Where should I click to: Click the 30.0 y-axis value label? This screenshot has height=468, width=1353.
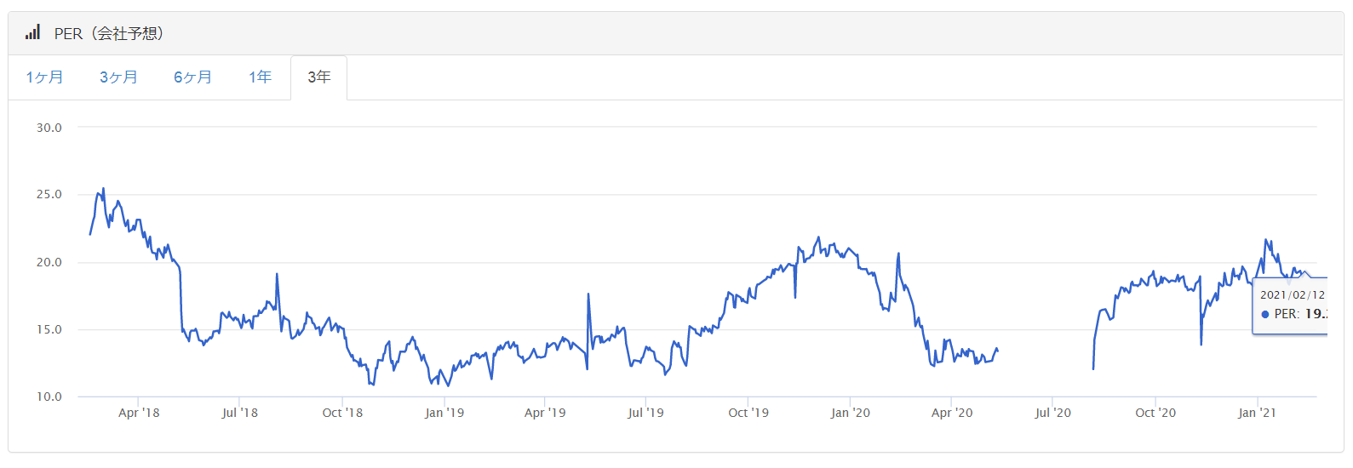pyautogui.click(x=49, y=128)
